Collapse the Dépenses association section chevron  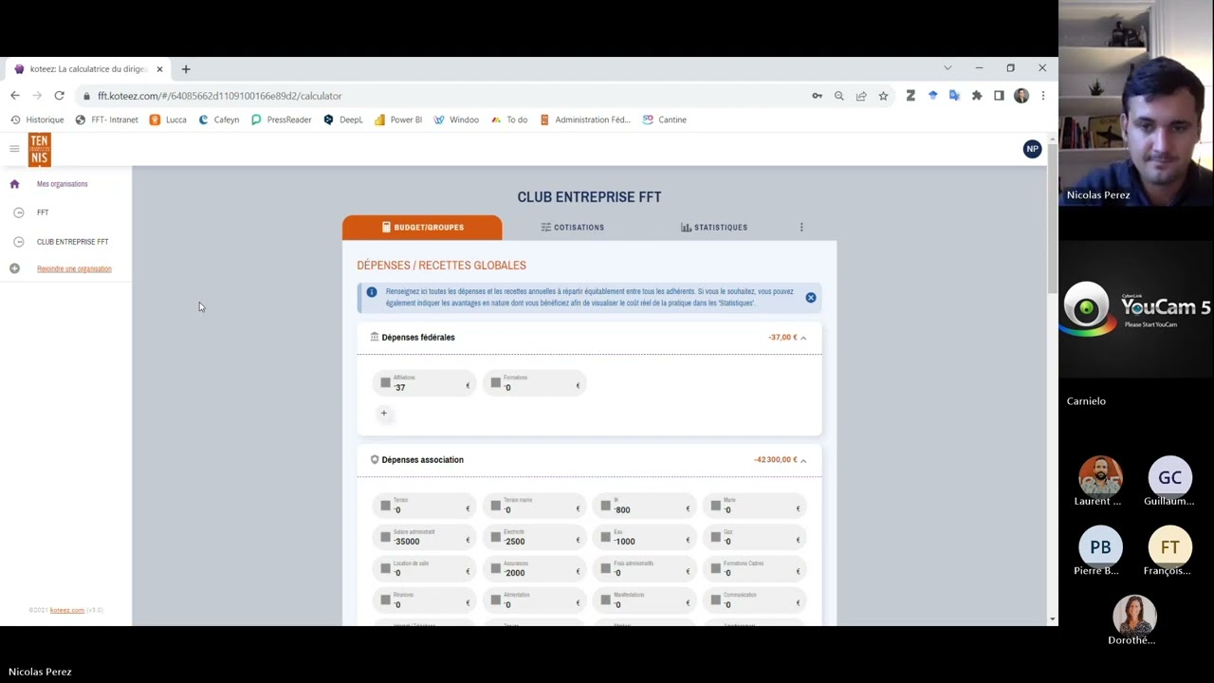(x=803, y=460)
